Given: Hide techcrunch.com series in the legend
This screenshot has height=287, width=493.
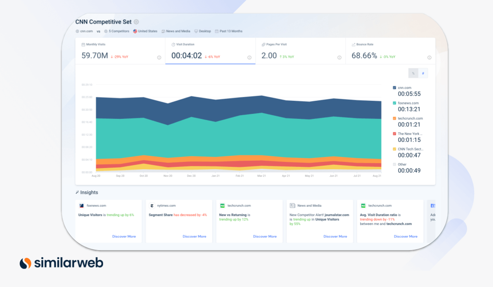Looking at the screenshot, I should point(394,118).
